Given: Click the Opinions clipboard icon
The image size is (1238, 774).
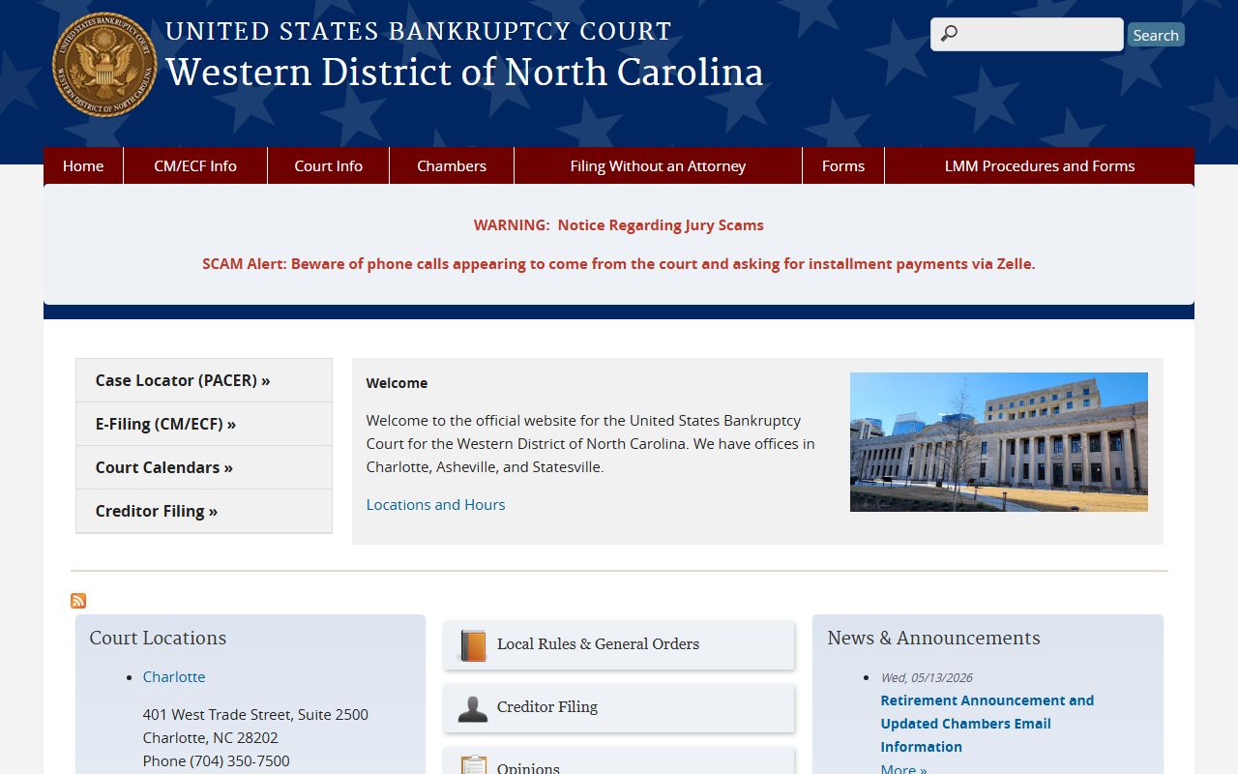Looking at the screenshot, I should click(473, 766).
